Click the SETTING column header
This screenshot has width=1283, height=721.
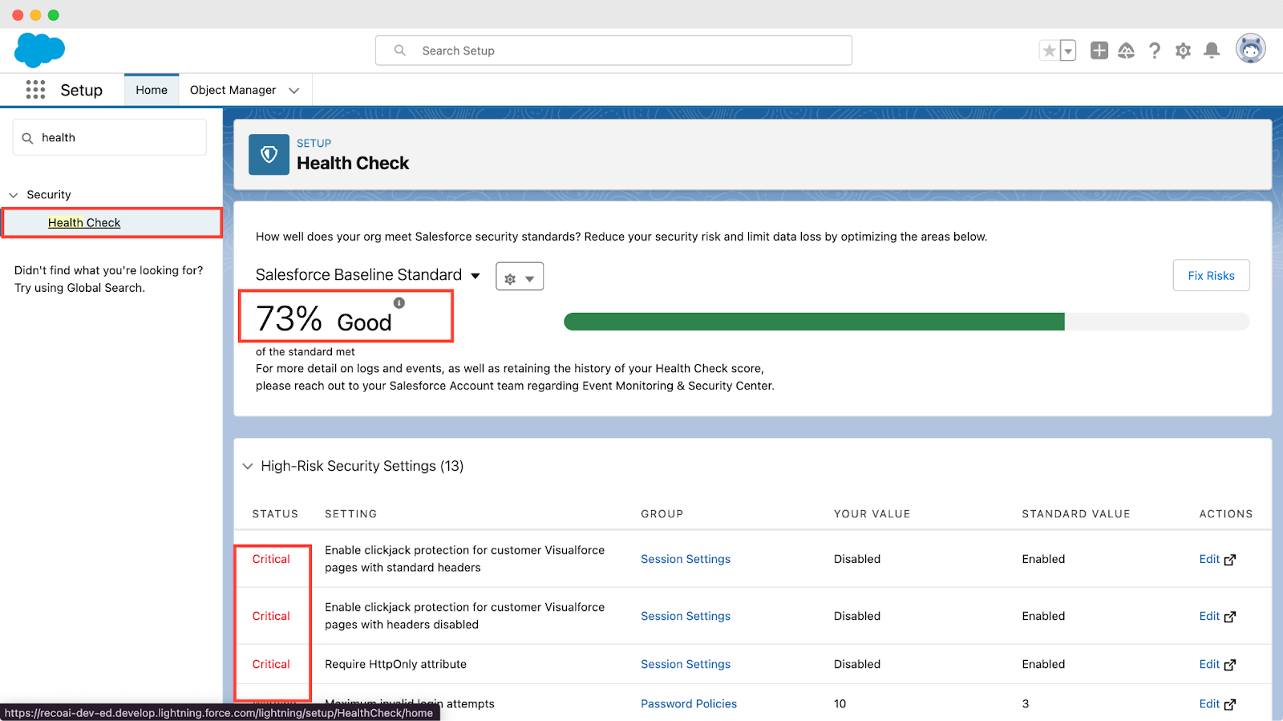(x=350, y=514)
